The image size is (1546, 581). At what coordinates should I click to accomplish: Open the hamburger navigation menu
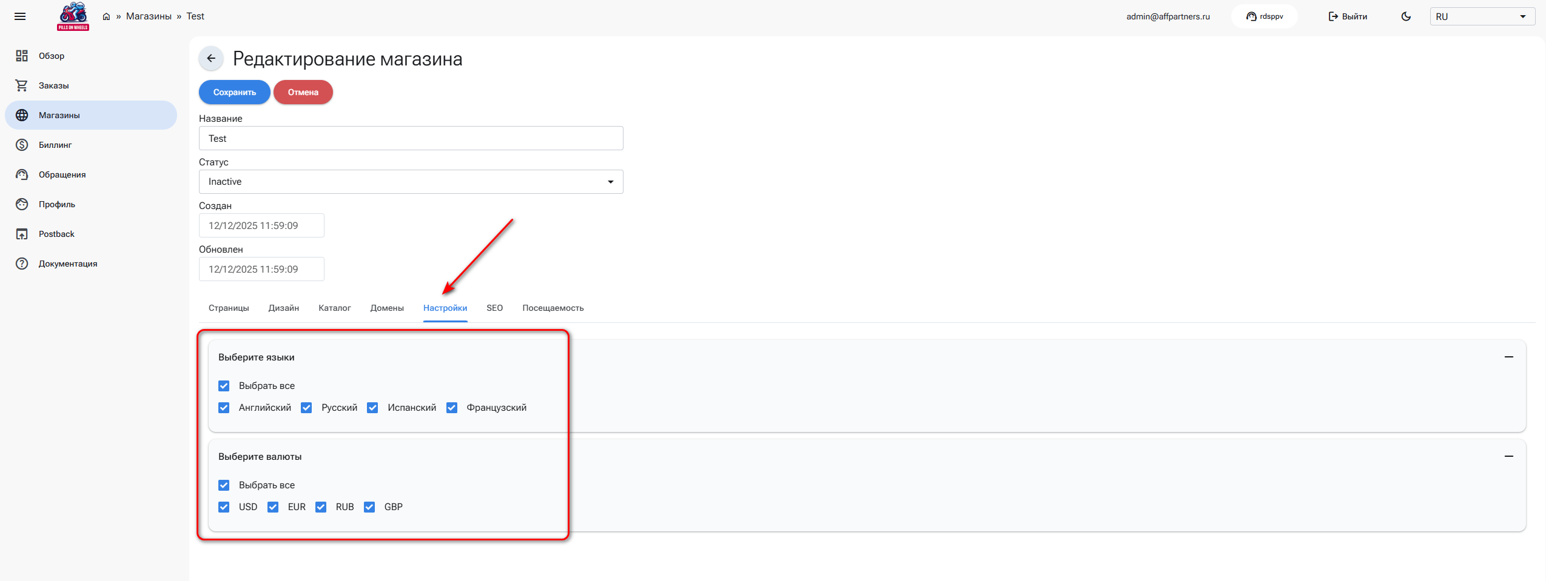(x=20, y=16)
